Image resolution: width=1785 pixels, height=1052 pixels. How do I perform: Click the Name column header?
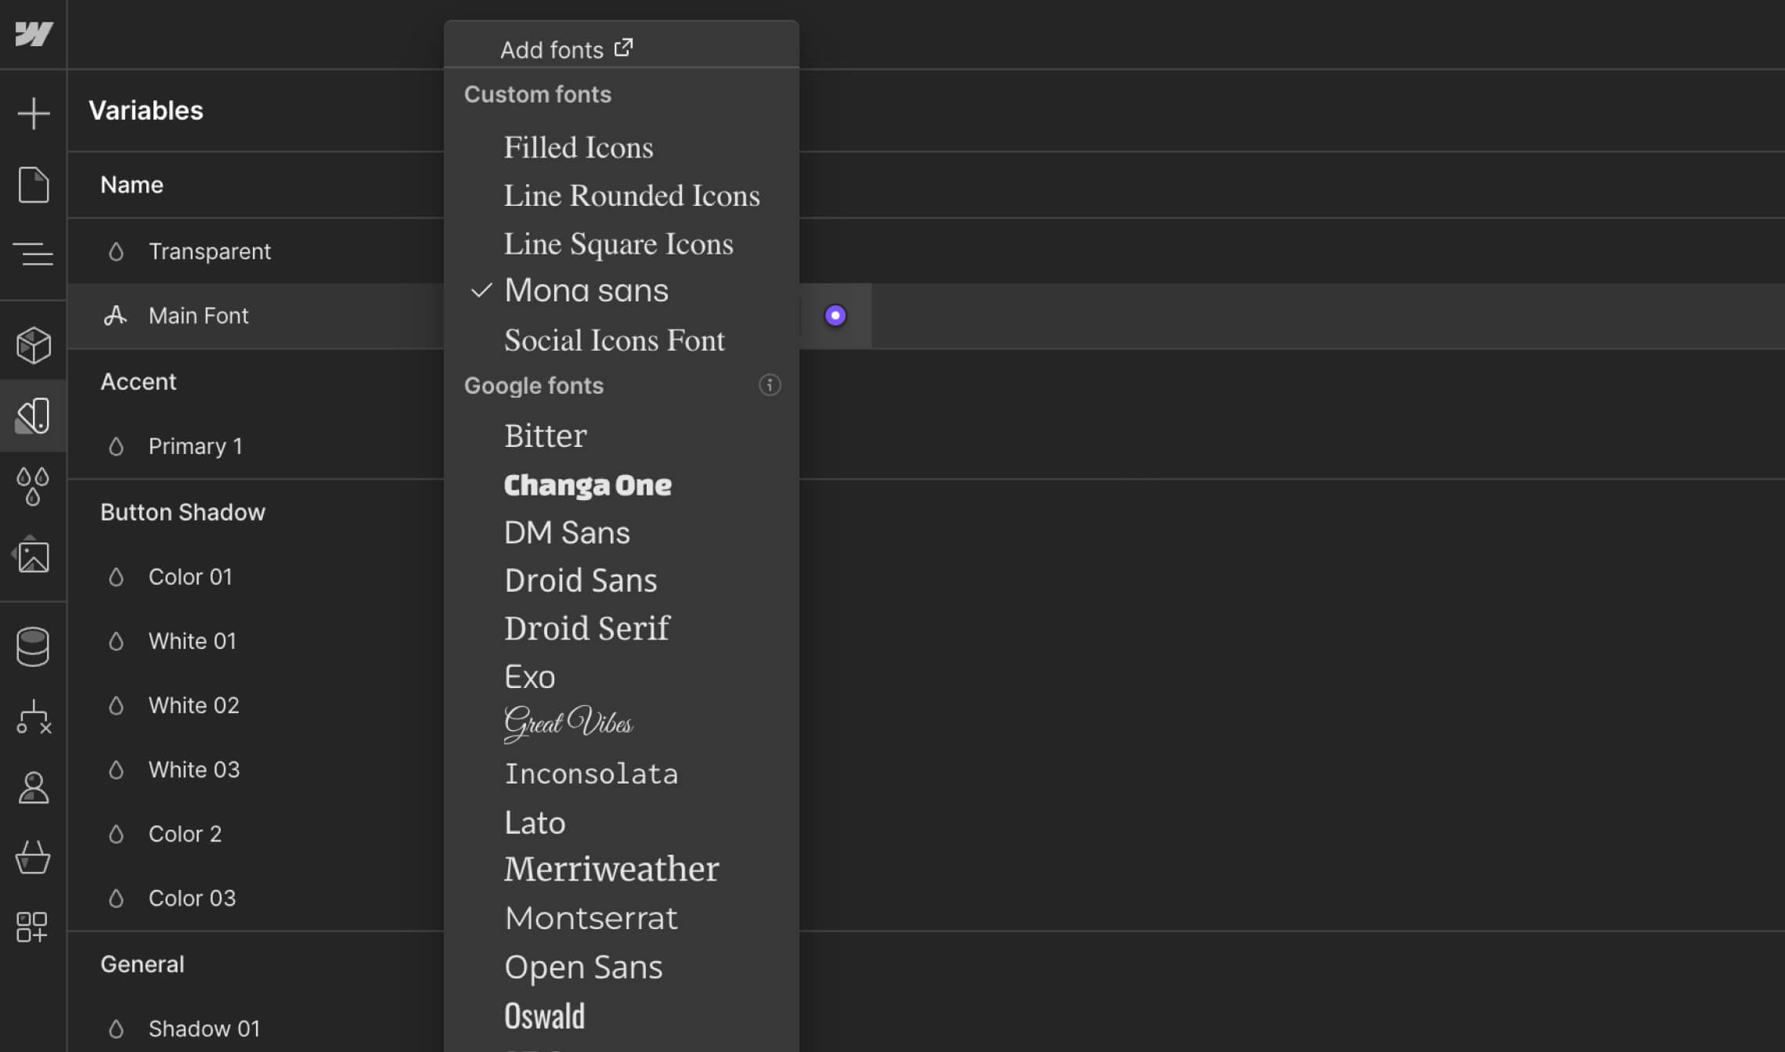pos(132,185)
